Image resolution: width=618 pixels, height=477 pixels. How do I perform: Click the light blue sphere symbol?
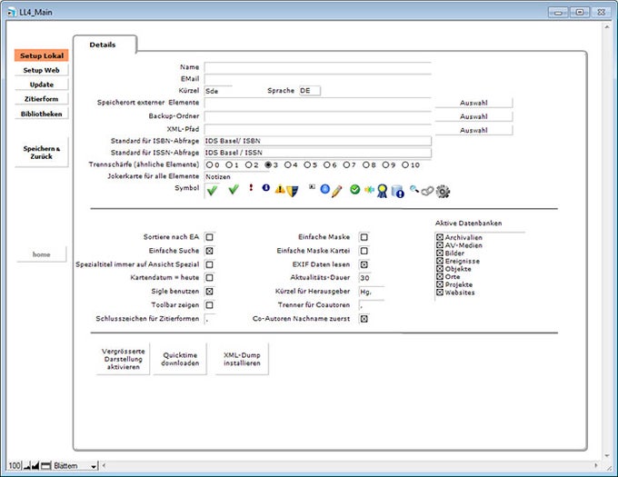324,189
